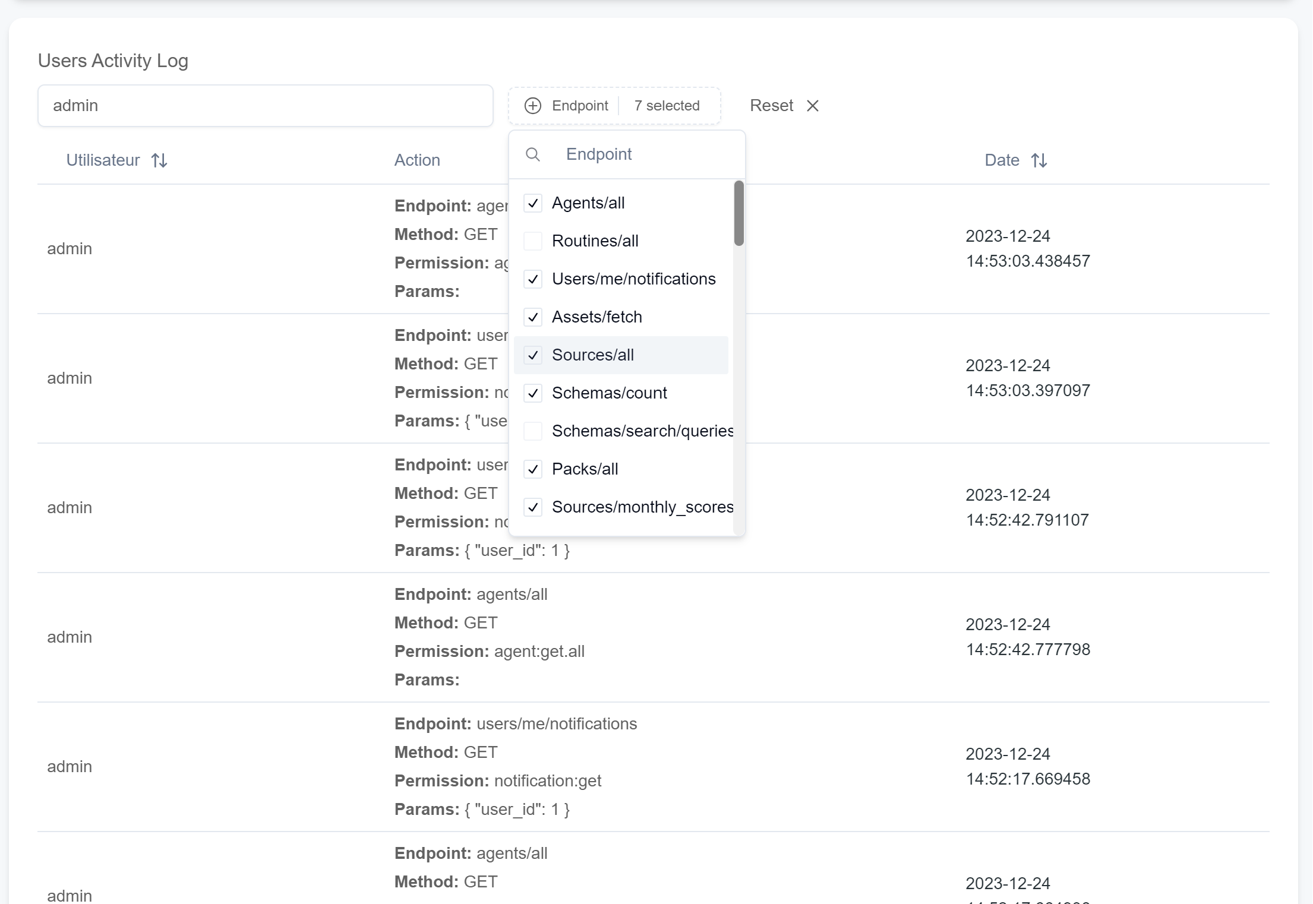The height and width of the screenshot is (904, 1313).
Task: Click the search magnifier icon in dropdown
Action: 533,154
